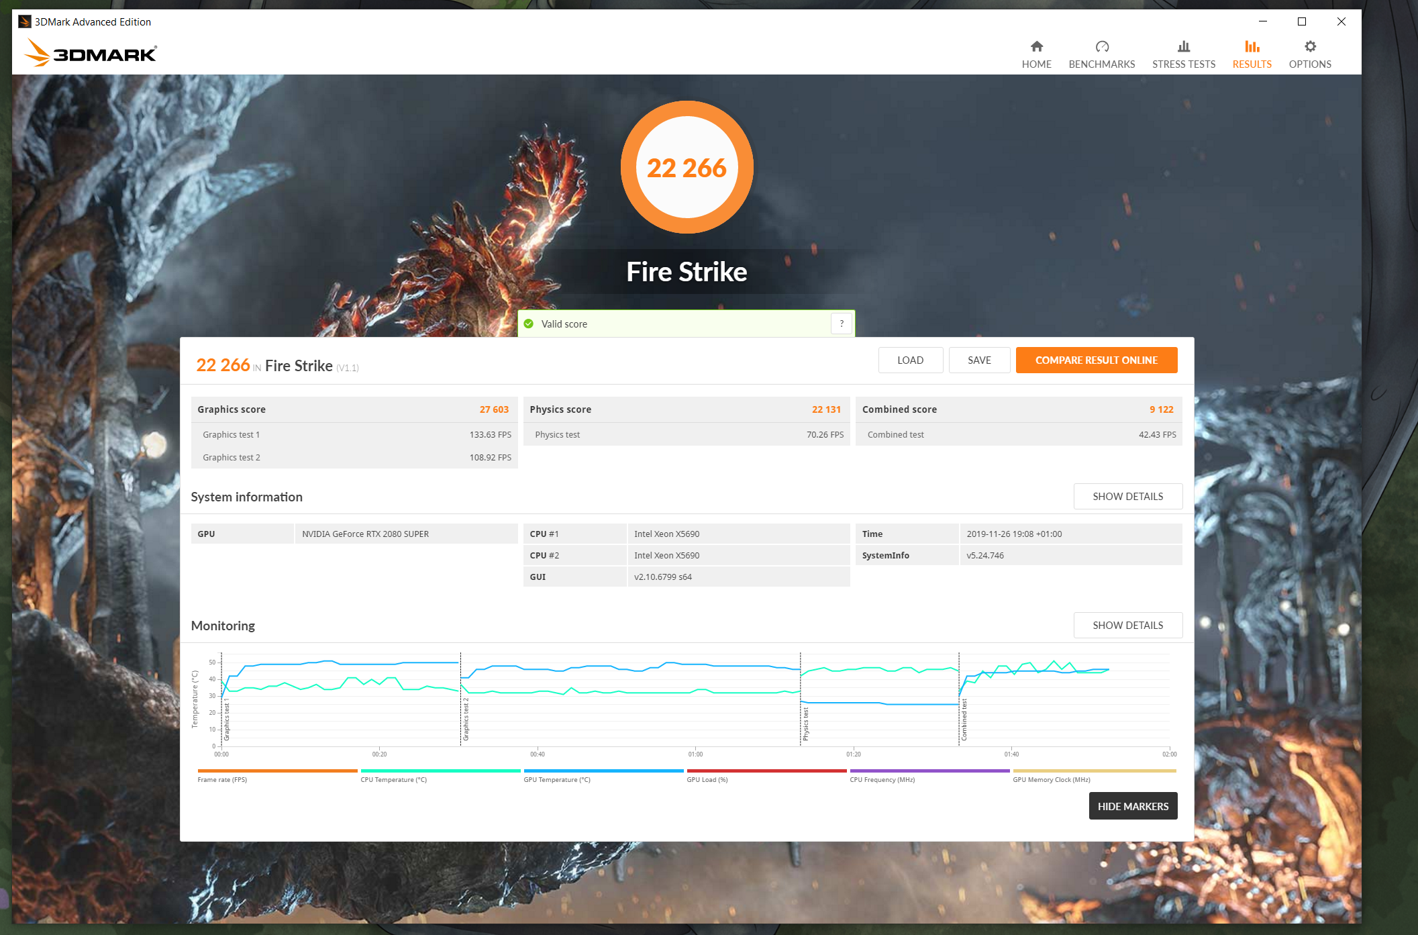
Task: Click Graphics test 2 value 108.92 FPS
Action: 490,458
